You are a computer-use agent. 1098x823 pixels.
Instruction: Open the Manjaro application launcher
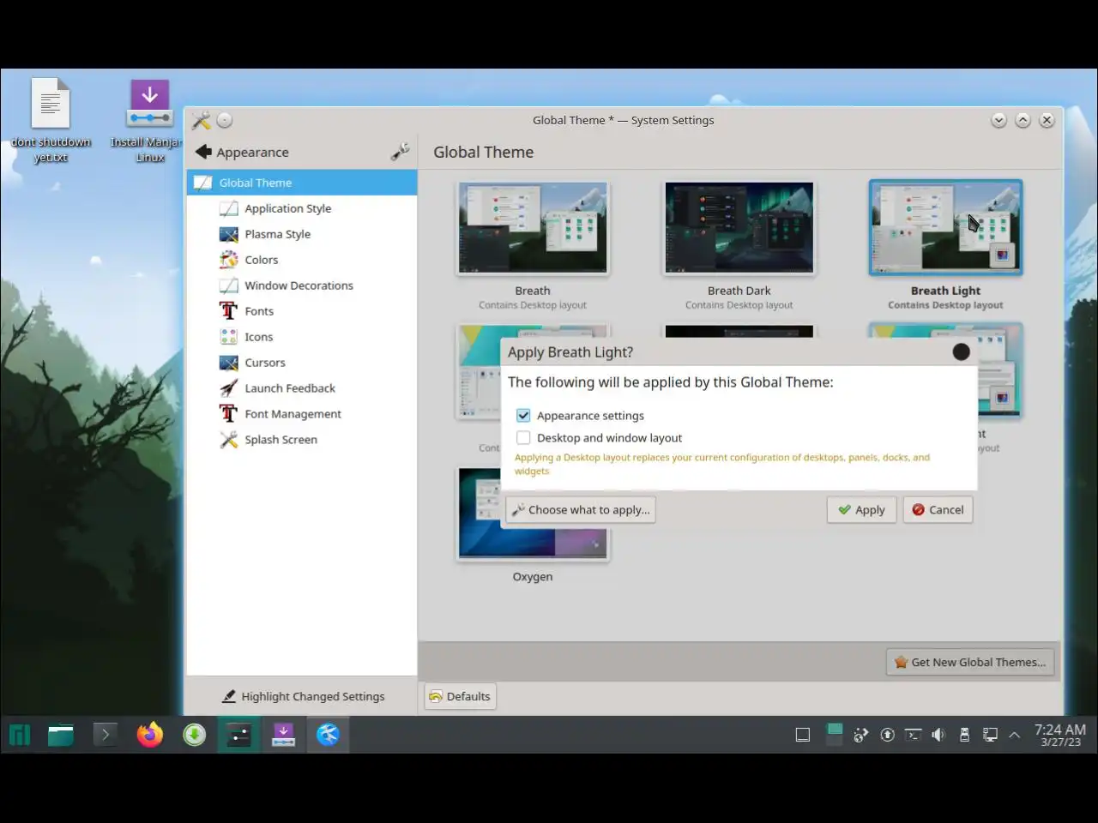tap(20, 735)
